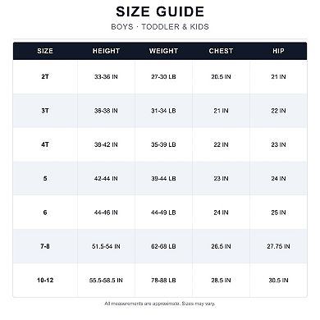The height and width of the screenshot is (320, 320).
Task: Click the Boys Toddler & Kids subtitle
Action: pos(160,27)
